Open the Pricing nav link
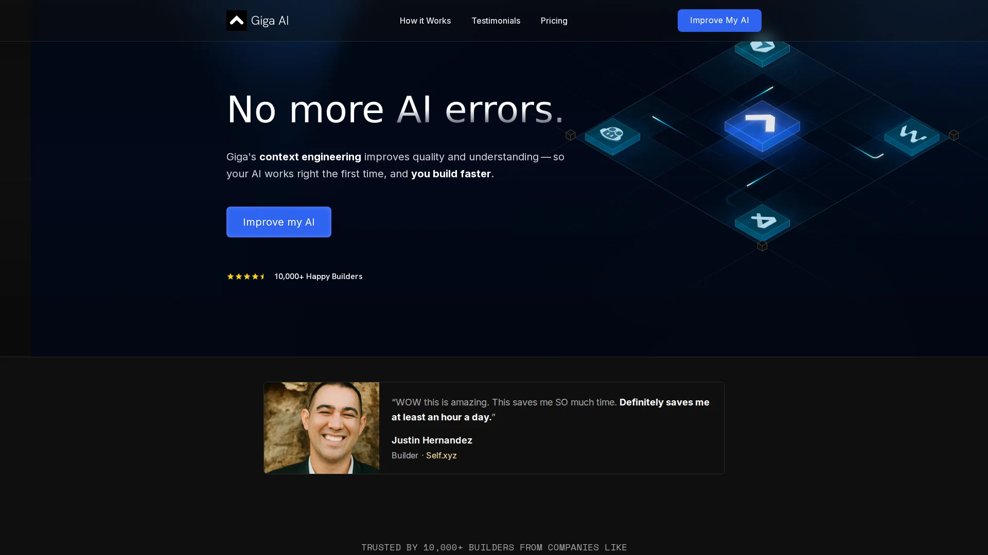 tap(554, 21)
